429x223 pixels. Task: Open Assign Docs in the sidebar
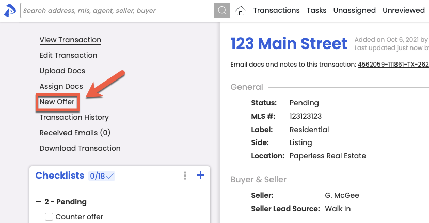pos(61,86)
